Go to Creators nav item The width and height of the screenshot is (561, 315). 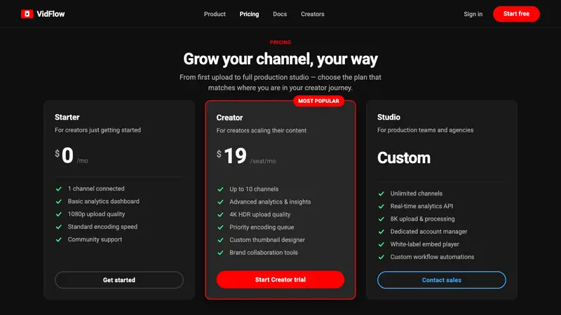point(312,14)
